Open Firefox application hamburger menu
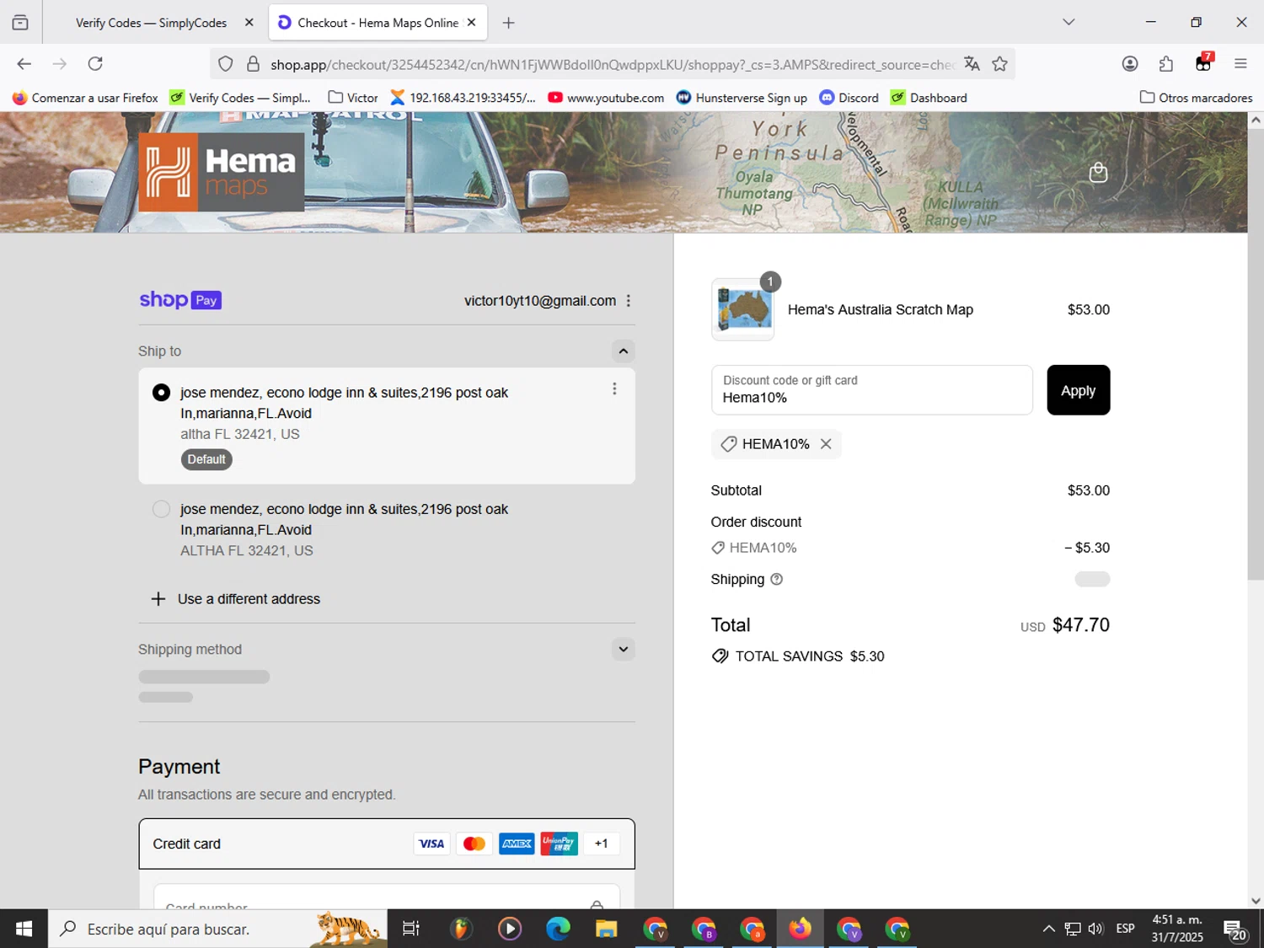The height and width of the screenshot is (948, 1264). pos(1240,64)
